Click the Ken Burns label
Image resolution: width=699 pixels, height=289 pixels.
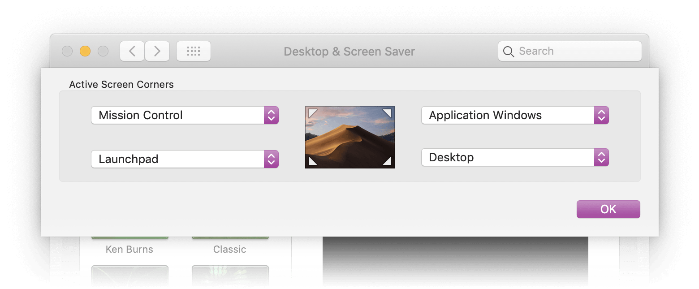point(129,250)
